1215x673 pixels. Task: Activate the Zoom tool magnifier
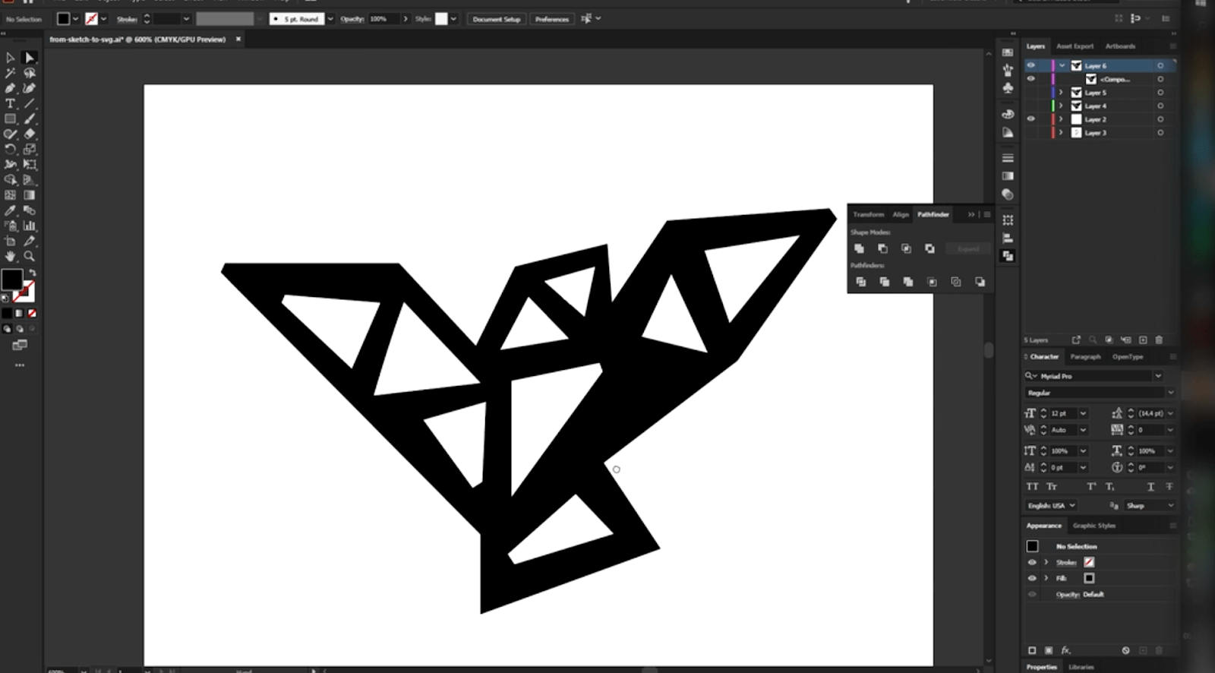click(30, 257)
